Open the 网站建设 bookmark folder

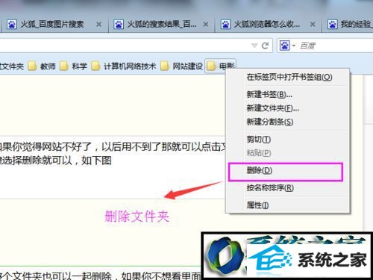pyautogui.click(x=181, y=66)
